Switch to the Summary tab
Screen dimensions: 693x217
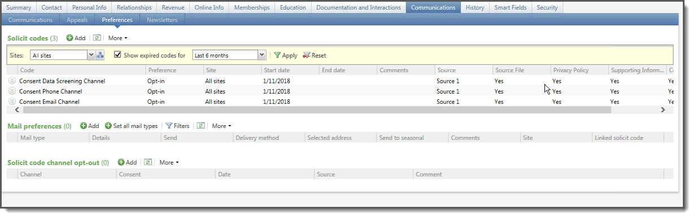click(x=19, y=7)
